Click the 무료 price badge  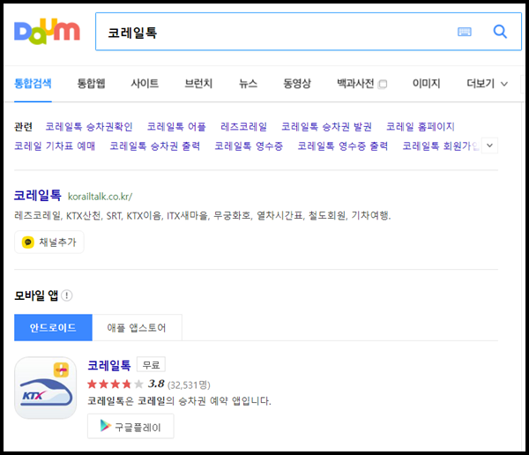[x=151, y=364]
